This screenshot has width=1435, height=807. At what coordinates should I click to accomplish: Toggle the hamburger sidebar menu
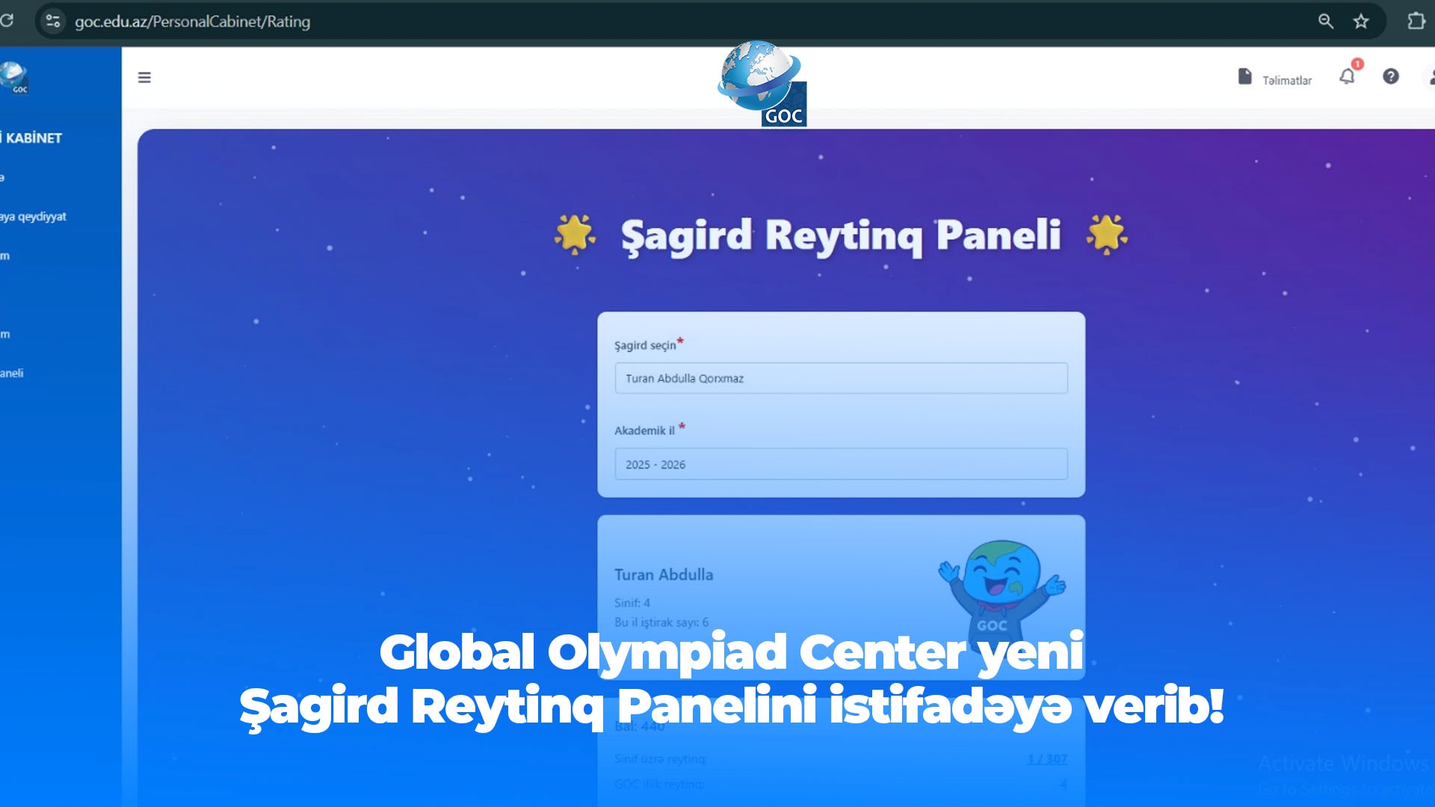pos(144,78)
